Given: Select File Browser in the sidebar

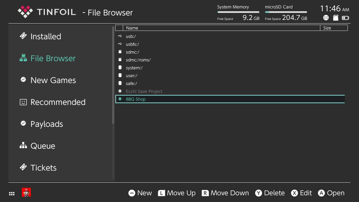Looking at the screenshot, I should pyautogui.click(x=53, y=58).
